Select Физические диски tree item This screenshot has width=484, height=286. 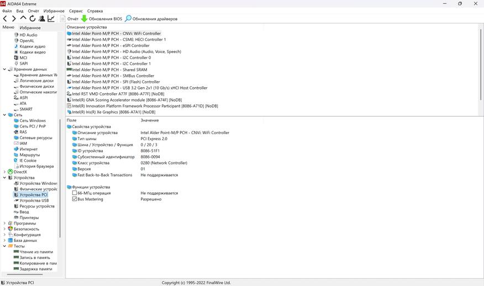[36, 86]
